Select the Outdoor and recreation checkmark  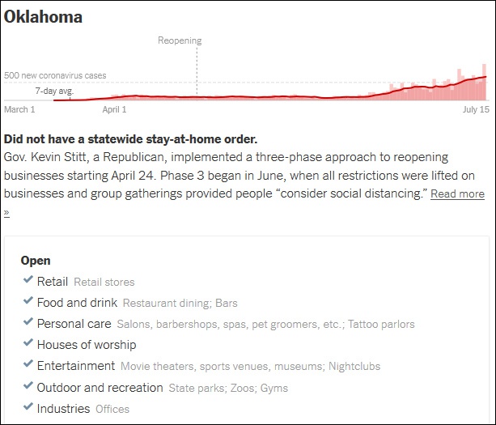28,385
